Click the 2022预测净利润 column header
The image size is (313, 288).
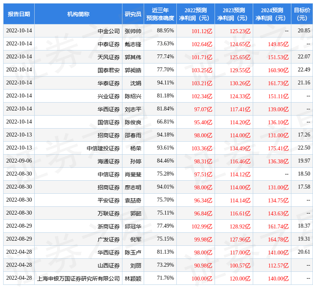pyautogui.click(x=196, y=14)
